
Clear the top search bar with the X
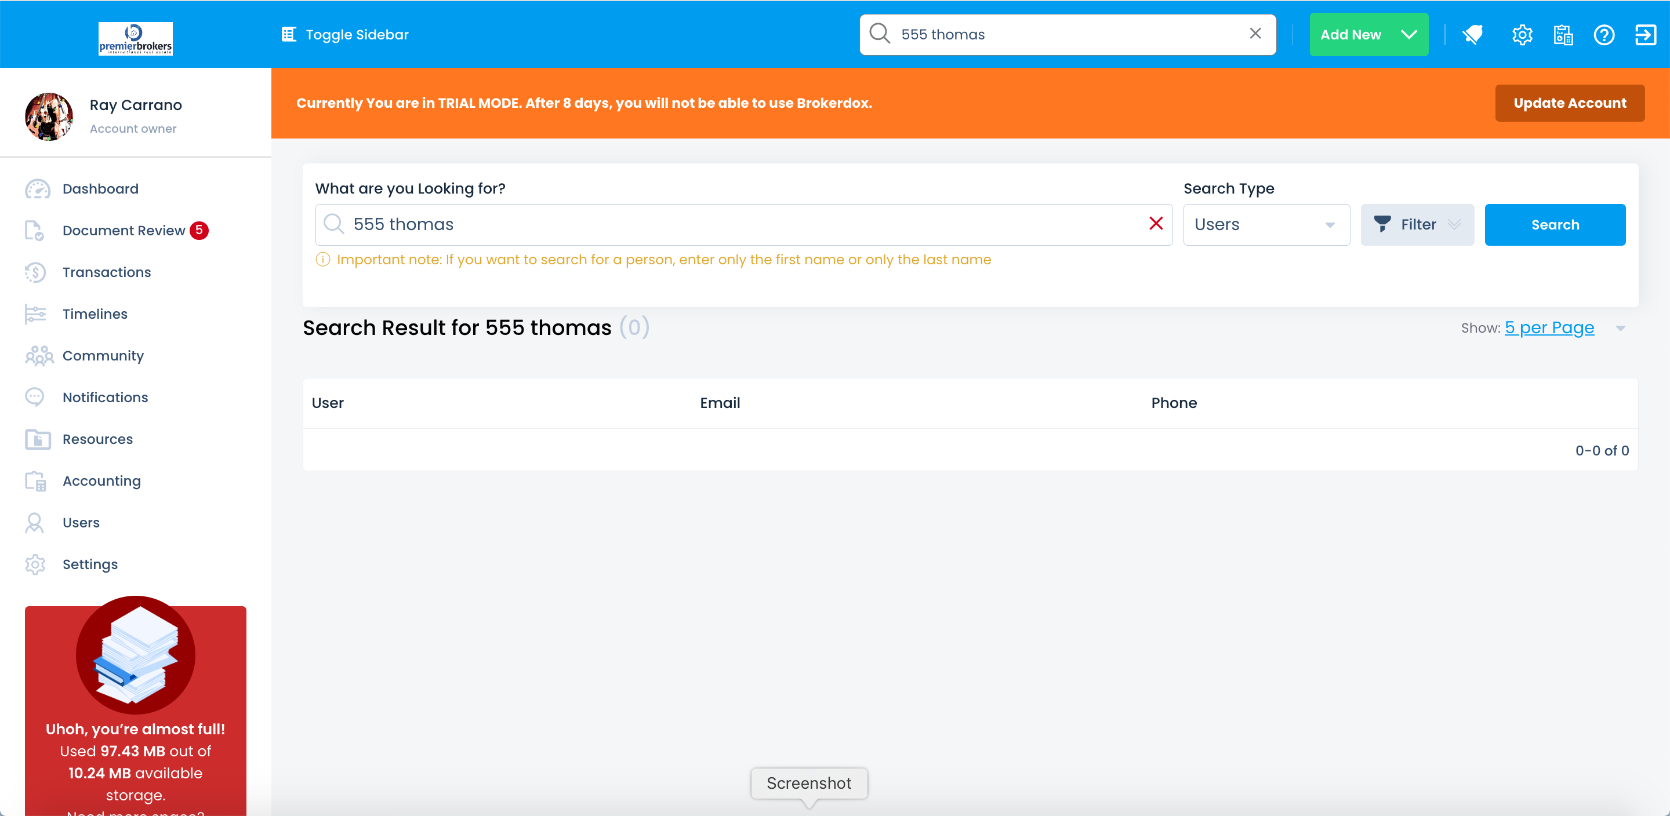pos(1255,34)
